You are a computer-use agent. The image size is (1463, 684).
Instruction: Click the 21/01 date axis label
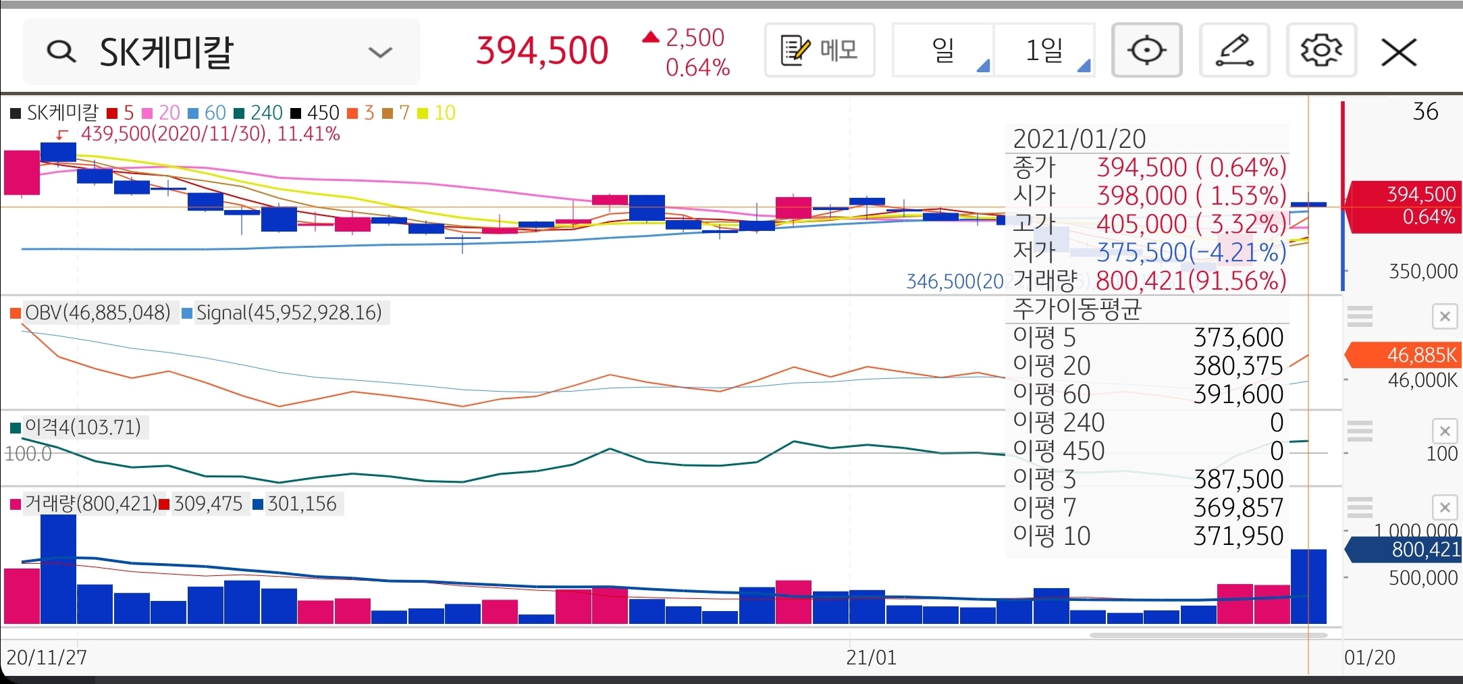871,657
